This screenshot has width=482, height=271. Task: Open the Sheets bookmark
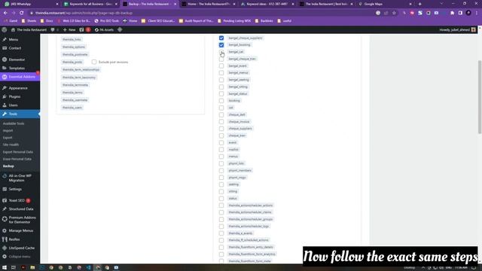(x=29, y=21)
